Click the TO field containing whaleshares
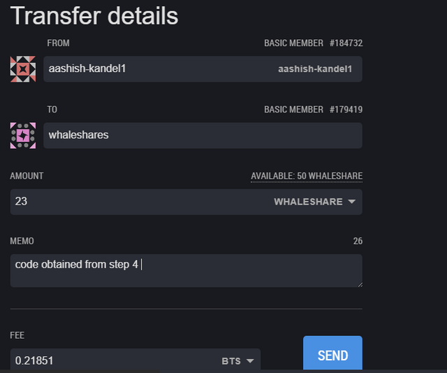This screenshot has height=373, width=447. (x=203, y=136)
